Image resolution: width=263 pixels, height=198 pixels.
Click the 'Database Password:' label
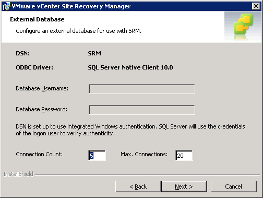coord(41,109)
